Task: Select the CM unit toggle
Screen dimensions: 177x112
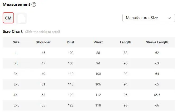Action: (x=8, y=18)
